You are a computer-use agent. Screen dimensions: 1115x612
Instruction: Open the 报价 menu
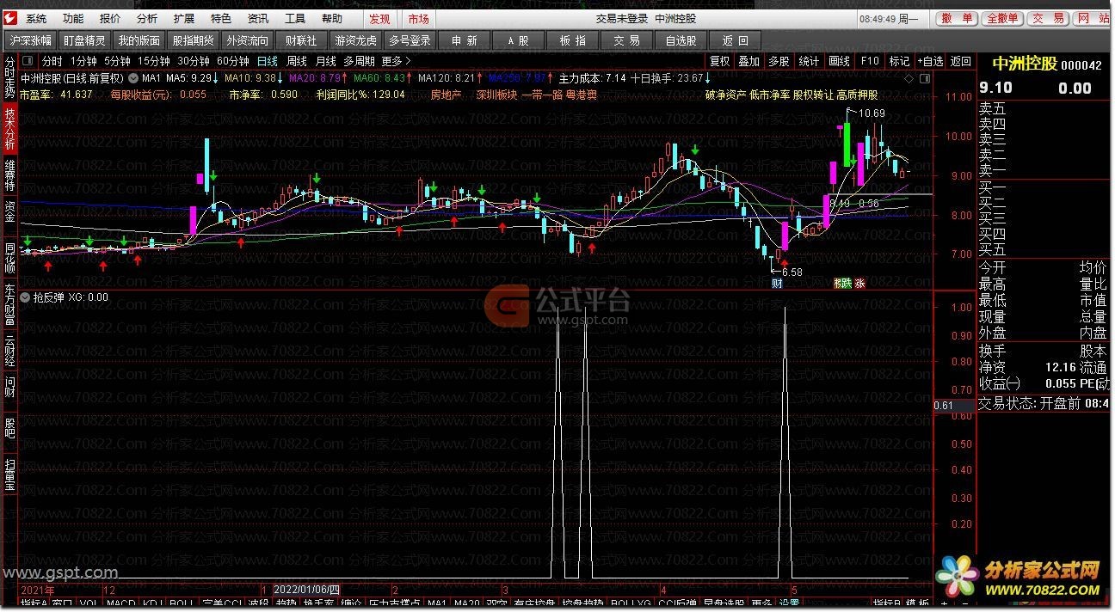pyautogui.click(x=110, y=18)
